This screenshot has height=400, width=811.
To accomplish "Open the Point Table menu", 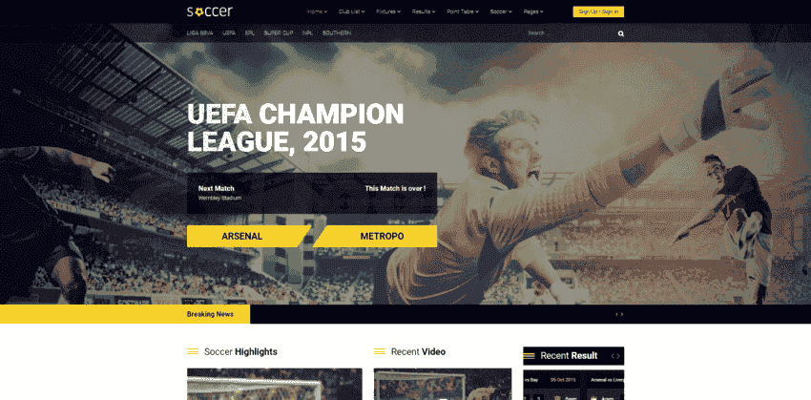I will pyautogui.click(x=463, y=11).
